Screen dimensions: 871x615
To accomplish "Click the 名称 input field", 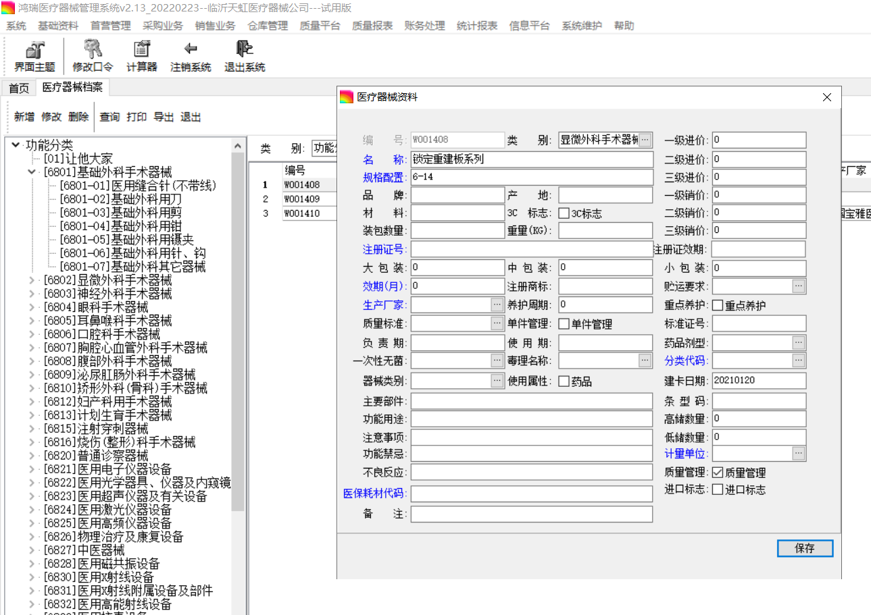I will tap(532, 159).
